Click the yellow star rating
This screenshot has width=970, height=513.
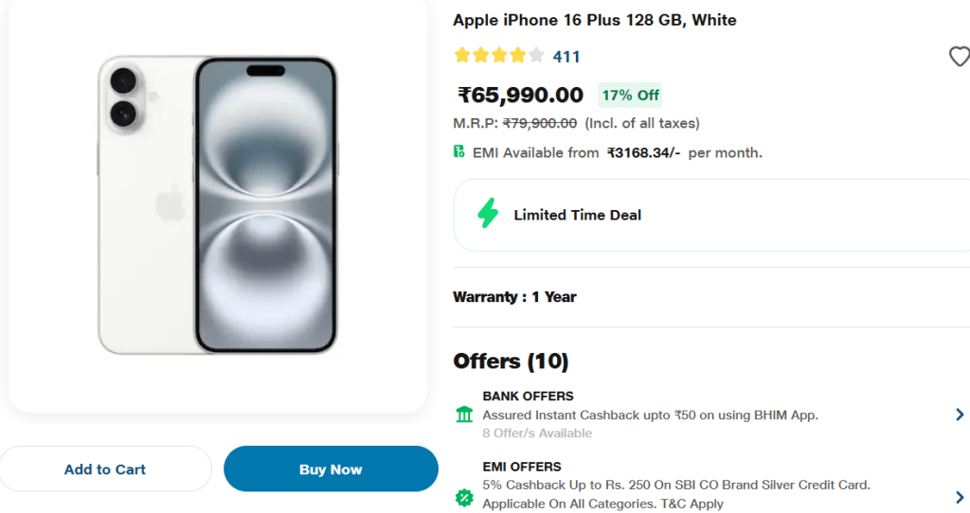499,55
